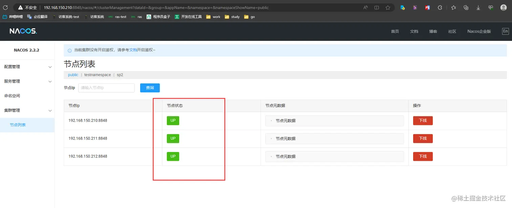Open the purple A extension icon
The width and height of the screenshot is (512, 208).
coord(415,7)
